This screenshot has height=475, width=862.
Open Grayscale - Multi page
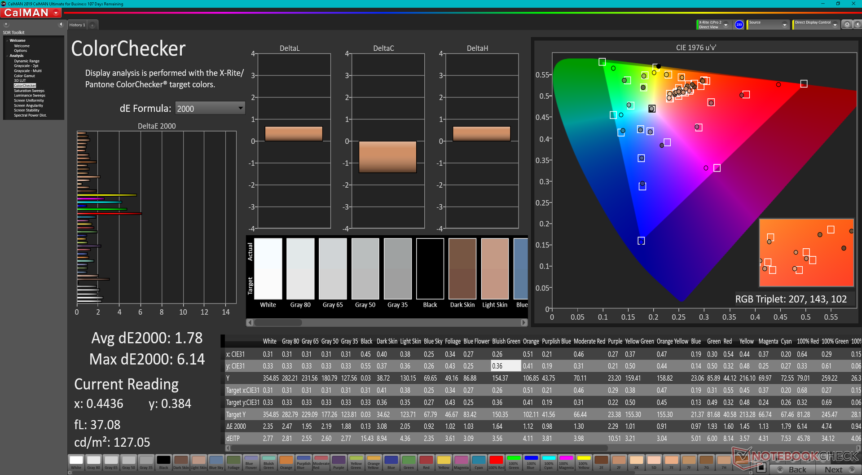[x=27, y=71]
